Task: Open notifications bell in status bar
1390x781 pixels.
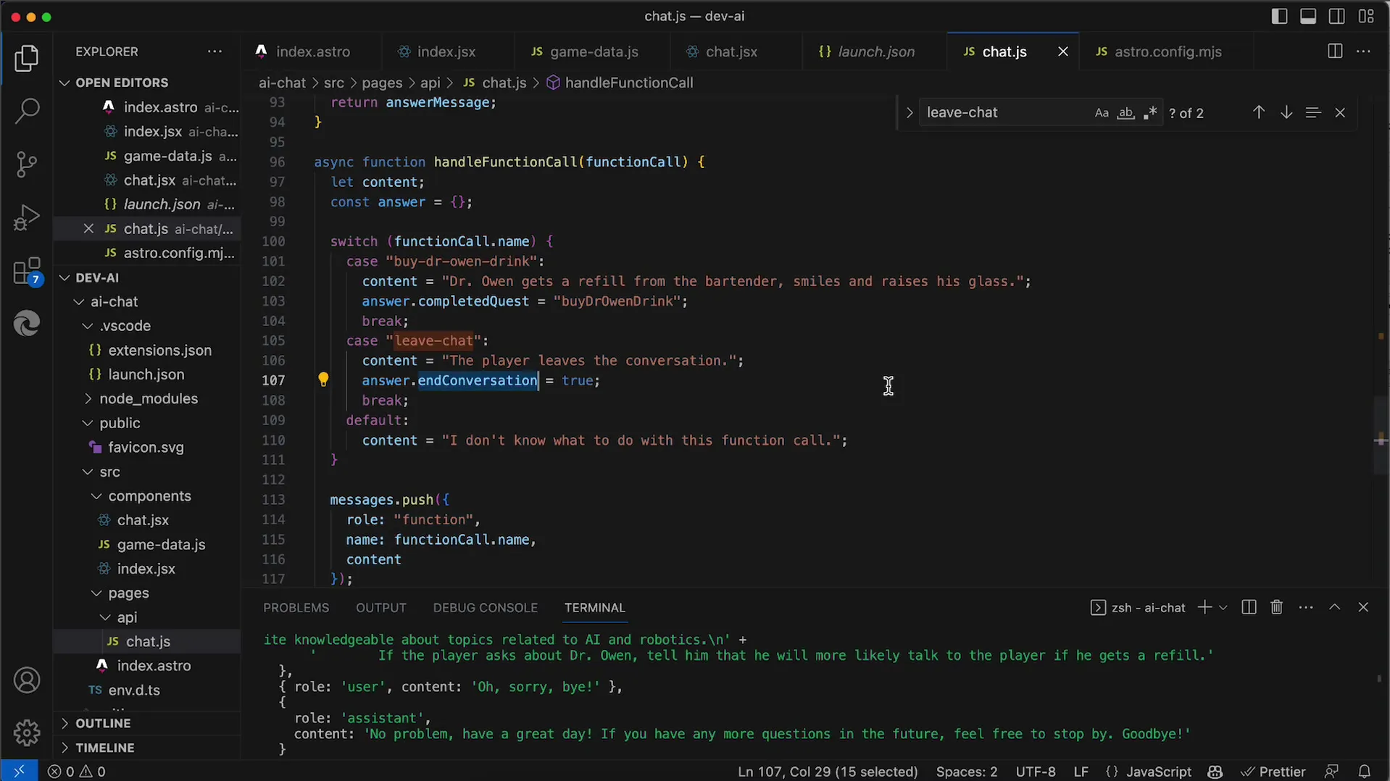Action: click(1364, 772)
